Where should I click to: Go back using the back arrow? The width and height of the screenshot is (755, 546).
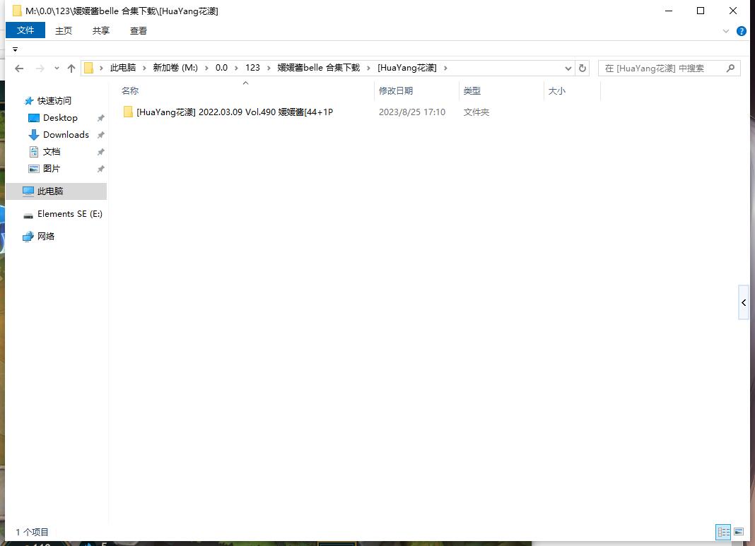[x=19, y=69]
